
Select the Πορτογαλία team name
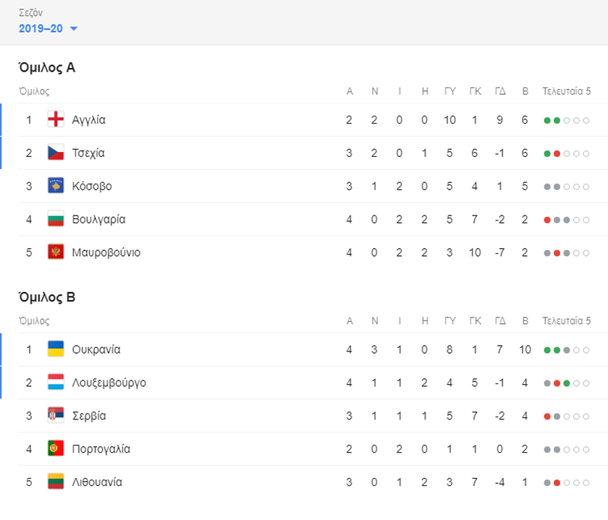click(101, 449)
